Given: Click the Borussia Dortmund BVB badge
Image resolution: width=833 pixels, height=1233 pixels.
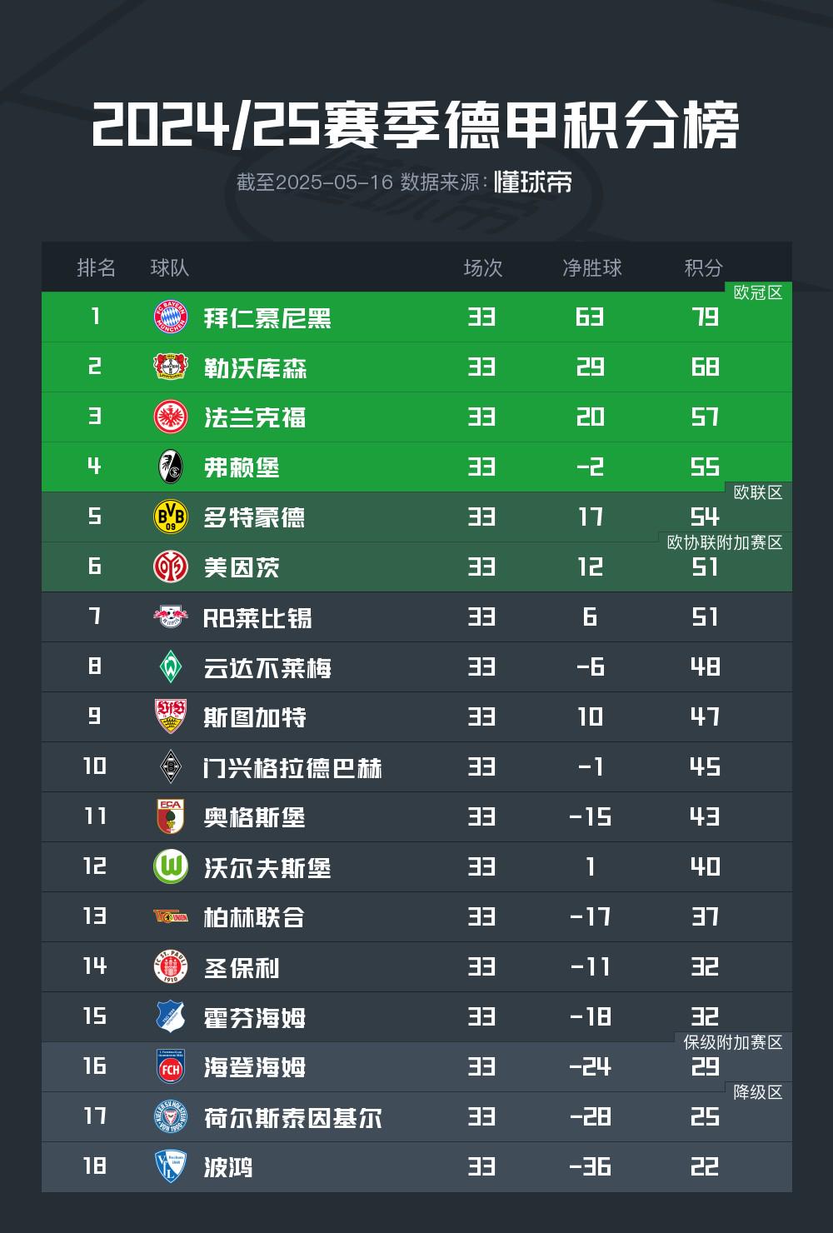Looking at the screenshot, I should (x=171, y=517).
